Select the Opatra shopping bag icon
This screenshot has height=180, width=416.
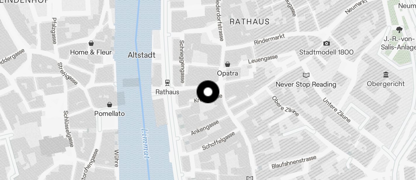[228, 64]
